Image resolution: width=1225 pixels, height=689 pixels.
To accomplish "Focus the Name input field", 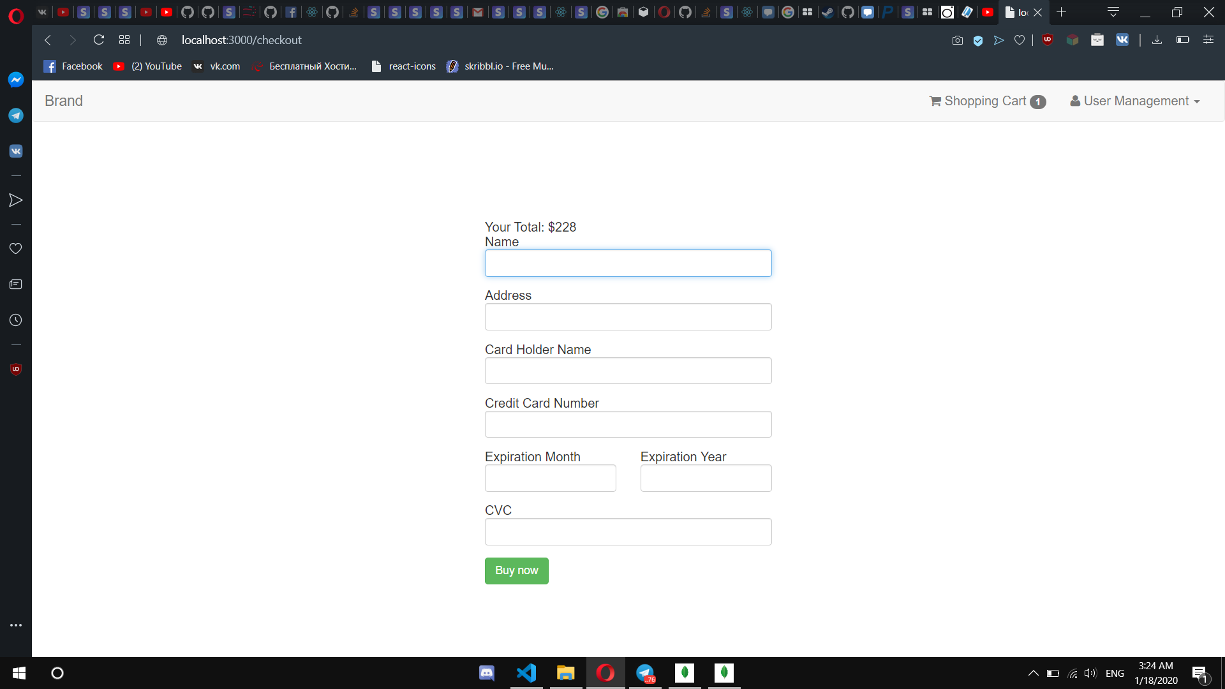I will [628, 263].
